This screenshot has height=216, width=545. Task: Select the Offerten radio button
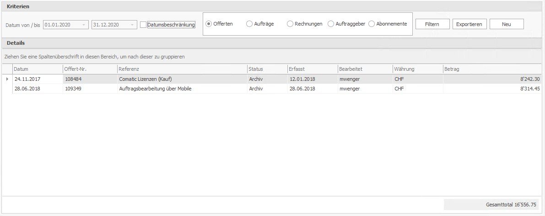tap(209, 24)
